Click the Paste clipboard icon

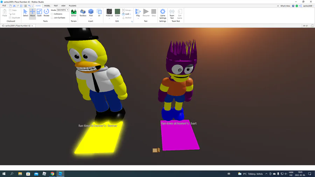(5, 13)
